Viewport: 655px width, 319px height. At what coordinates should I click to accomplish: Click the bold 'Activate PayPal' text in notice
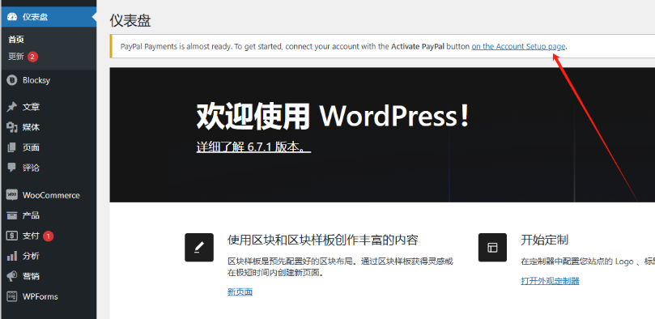(418, 47)
